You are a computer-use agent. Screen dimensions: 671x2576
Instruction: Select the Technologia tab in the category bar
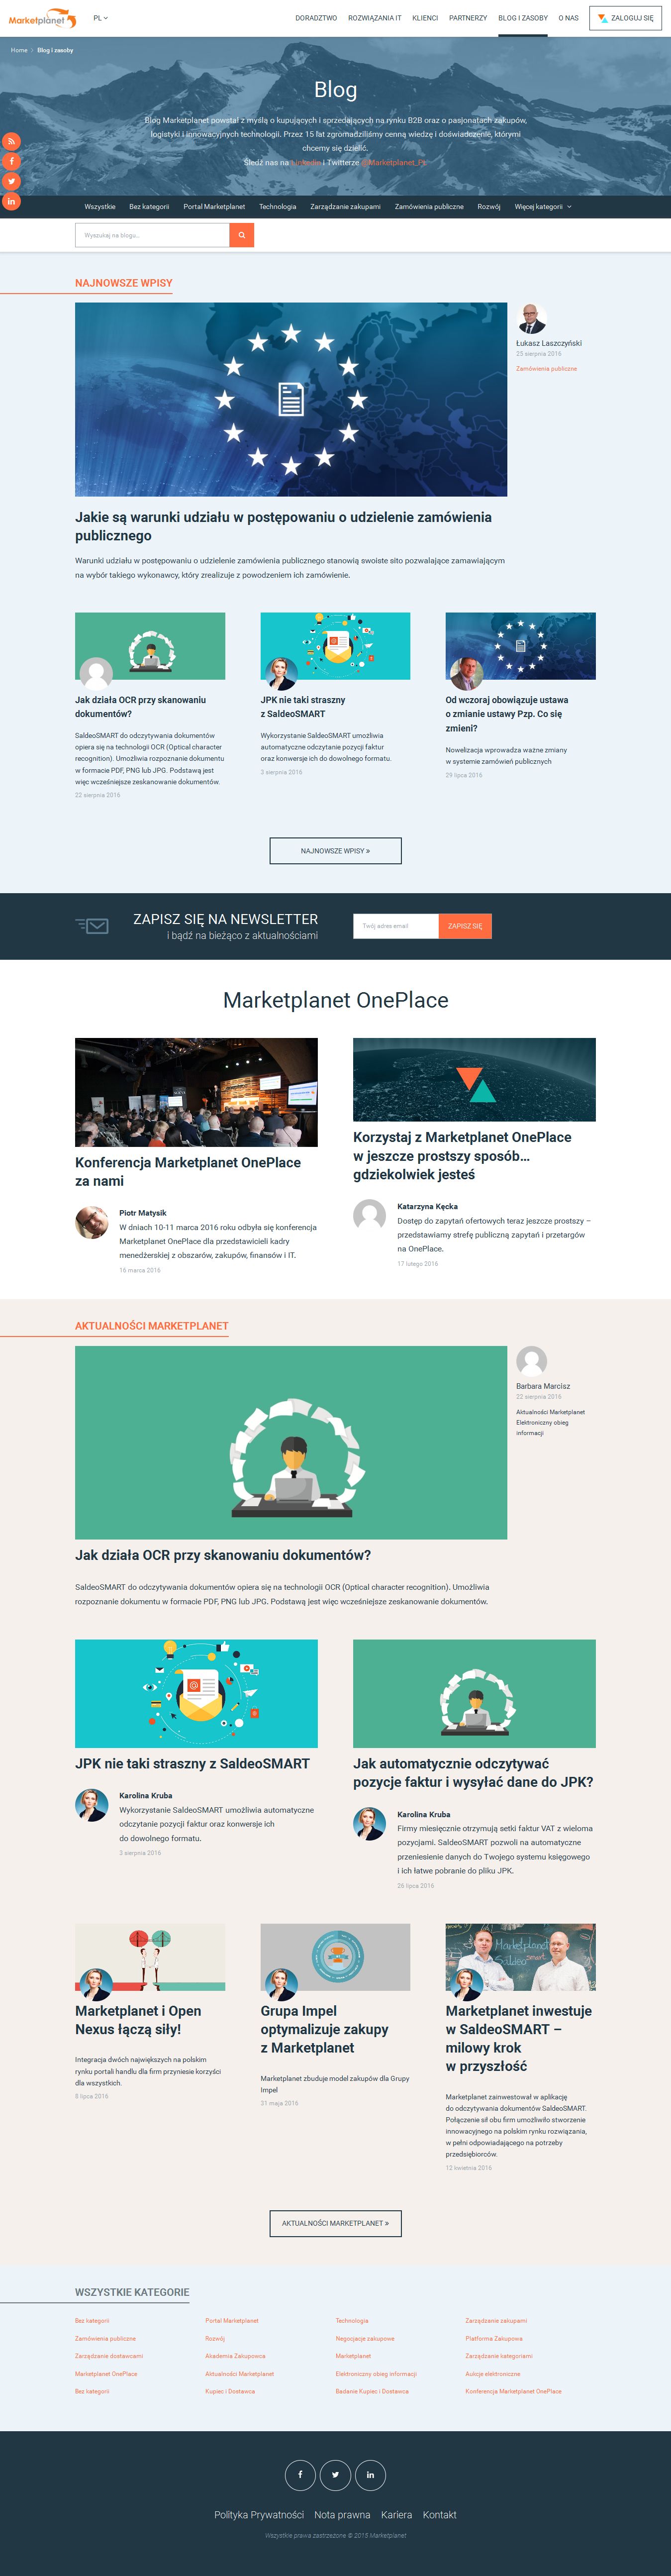tap(278, 207)
